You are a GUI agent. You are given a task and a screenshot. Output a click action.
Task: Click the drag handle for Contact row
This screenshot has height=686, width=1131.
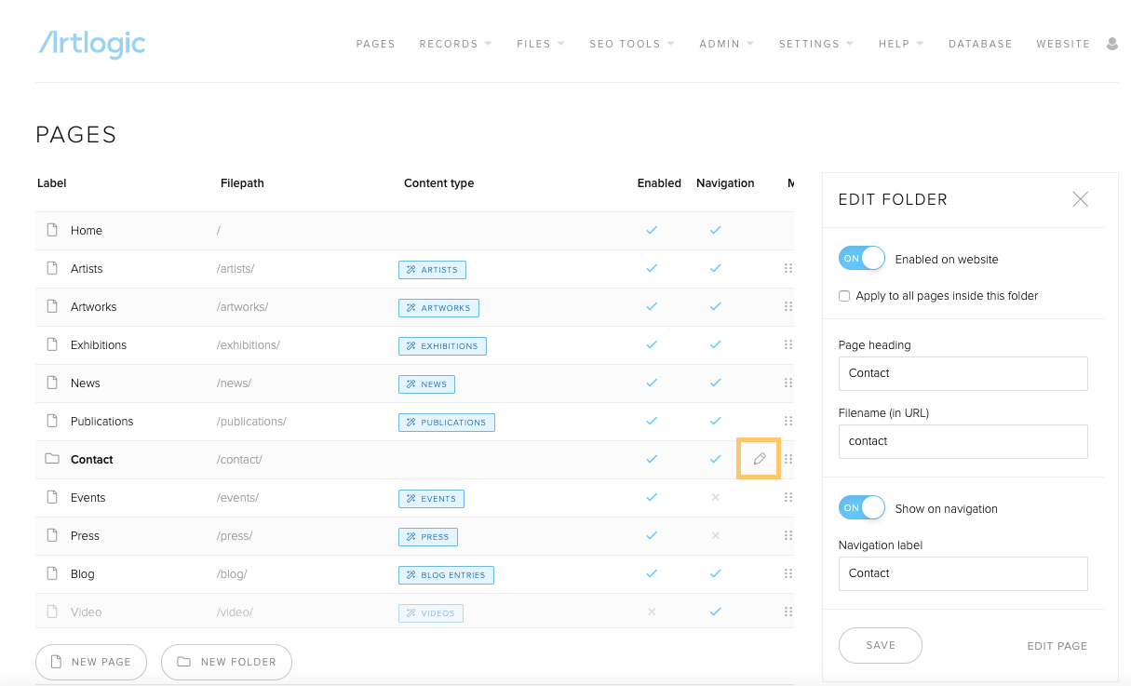[788, 459]
